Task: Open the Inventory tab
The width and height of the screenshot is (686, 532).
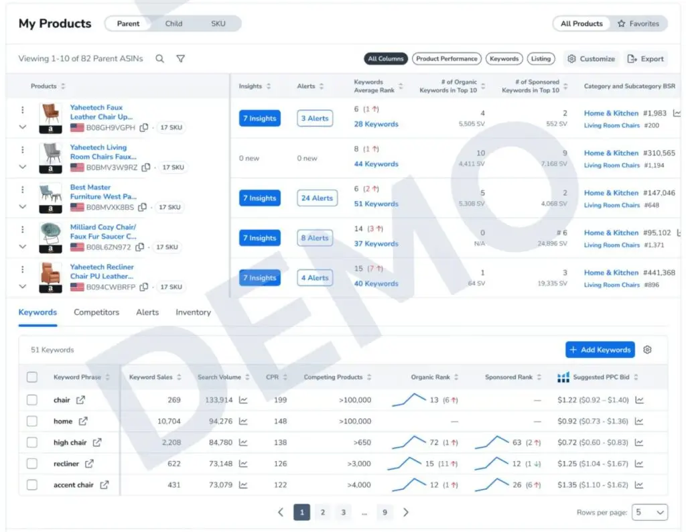Action: point(193,312)
